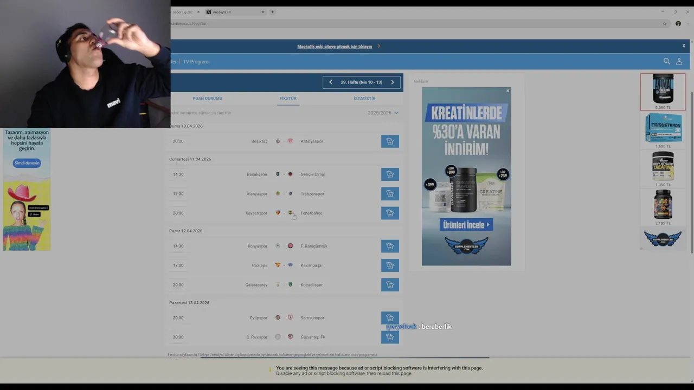
Task: Open the Tribusteron 1.600 TL product thumbnail
Action: pyautogui.click(x=663, y=131)
